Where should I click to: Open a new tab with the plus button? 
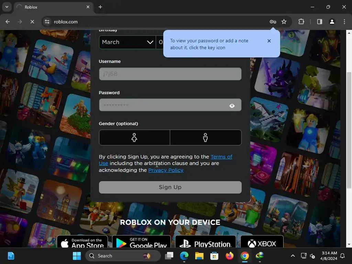[100, 7]
